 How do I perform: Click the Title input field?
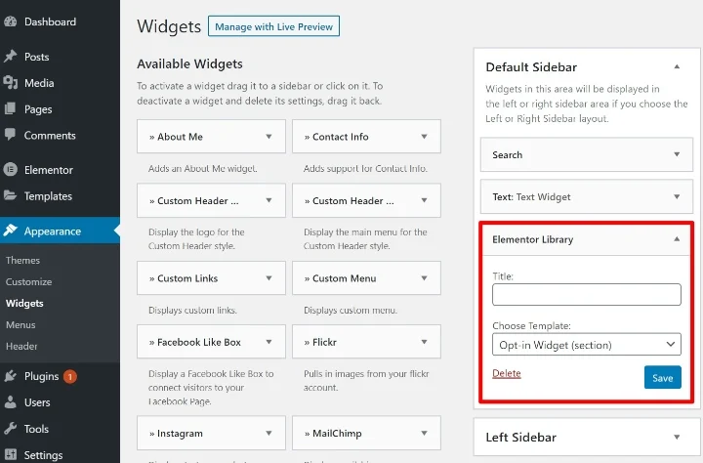pos(586,295)
